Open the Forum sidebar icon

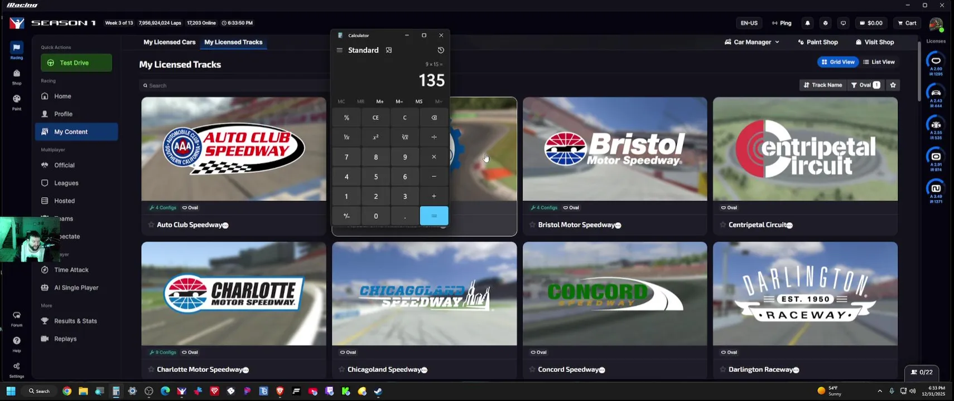(x=17, y=319)
